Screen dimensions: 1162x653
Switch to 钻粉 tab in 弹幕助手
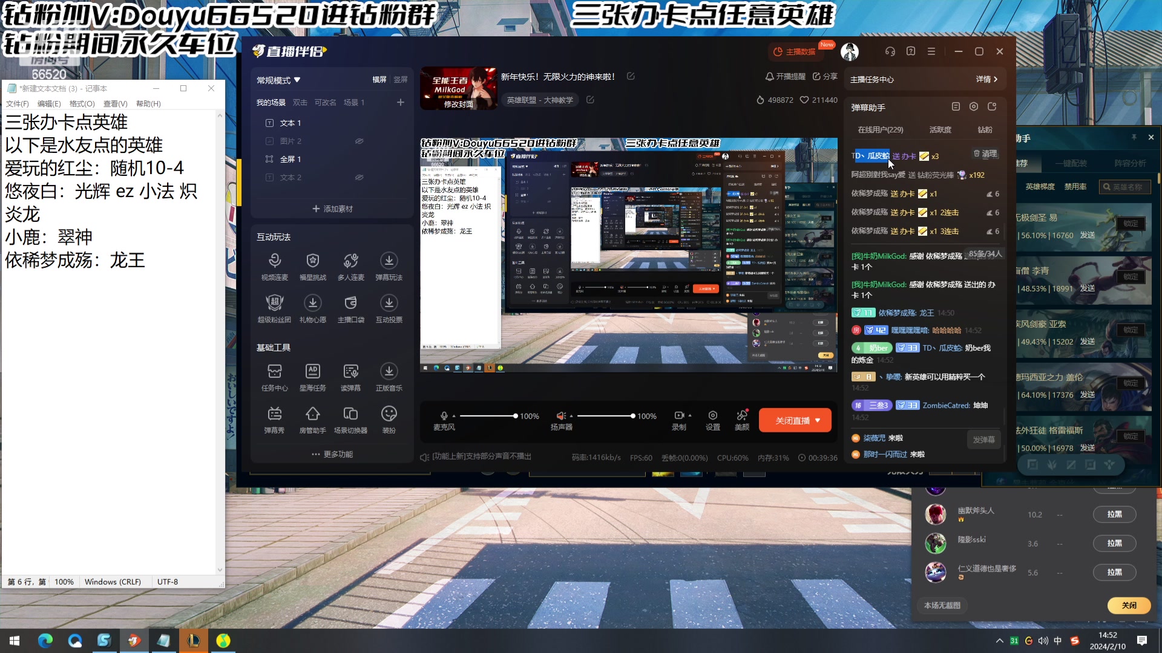point(985,130)
